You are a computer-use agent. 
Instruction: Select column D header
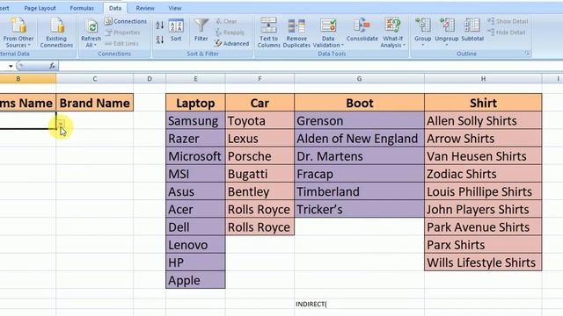[150, 79]
